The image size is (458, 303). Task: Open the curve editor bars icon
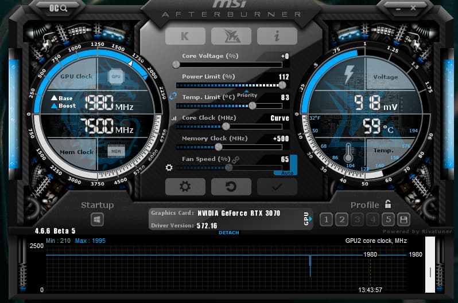click(x=174, y=118)
